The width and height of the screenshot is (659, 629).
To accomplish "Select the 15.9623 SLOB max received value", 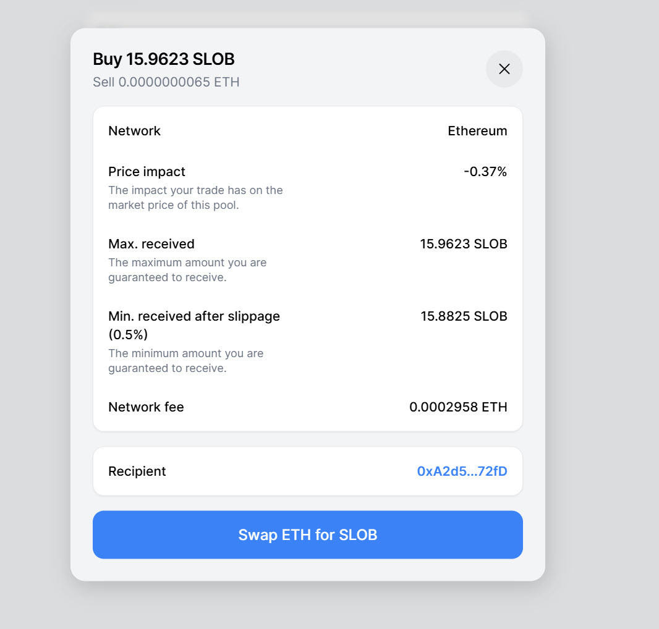I will point(464,243).
